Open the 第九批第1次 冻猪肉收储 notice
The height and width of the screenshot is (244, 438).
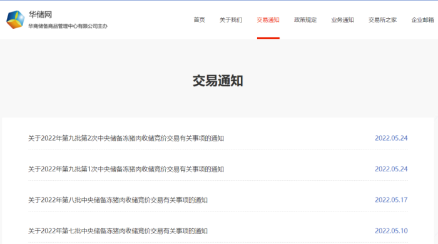pyautogui.click(x=126, y=169)
